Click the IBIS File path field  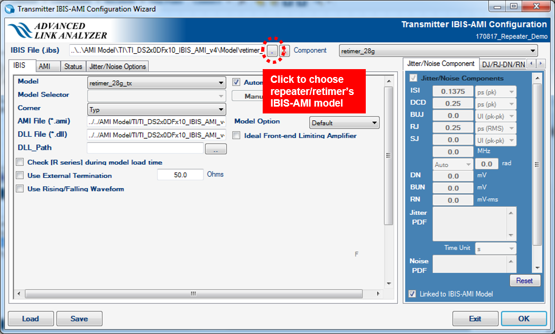[x=167, y=51]
